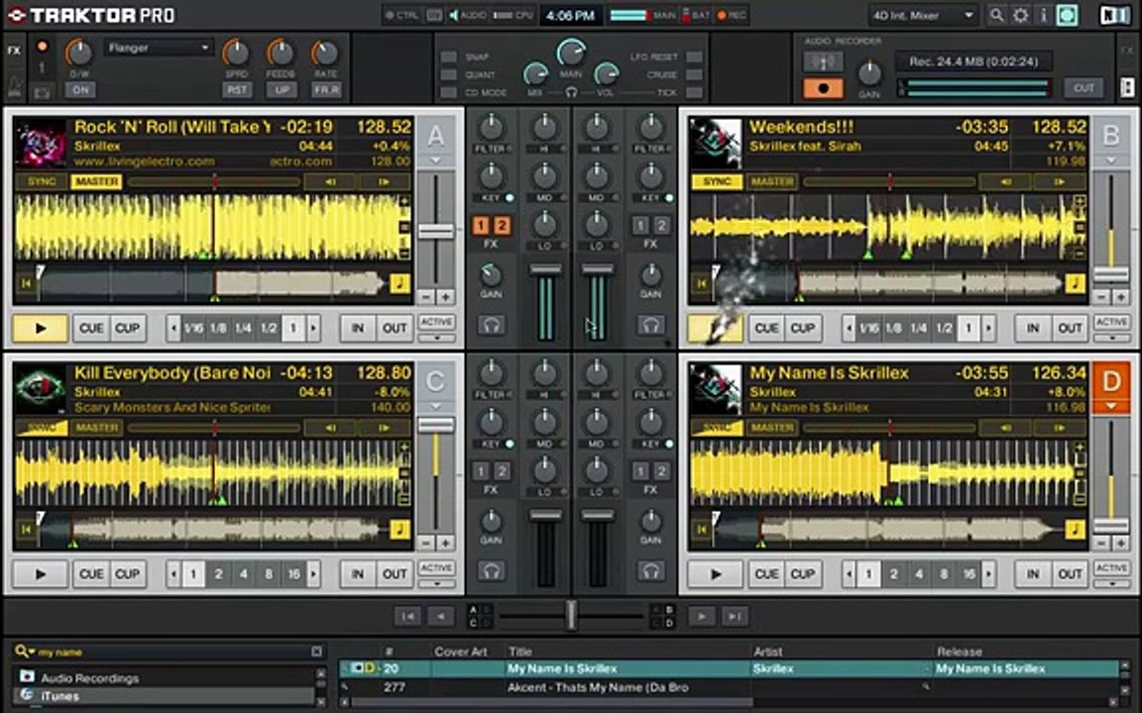This screenshot has height=713, width=1142.
Task: Click the Deck A channel volume fader
Action: pos(545,270)
